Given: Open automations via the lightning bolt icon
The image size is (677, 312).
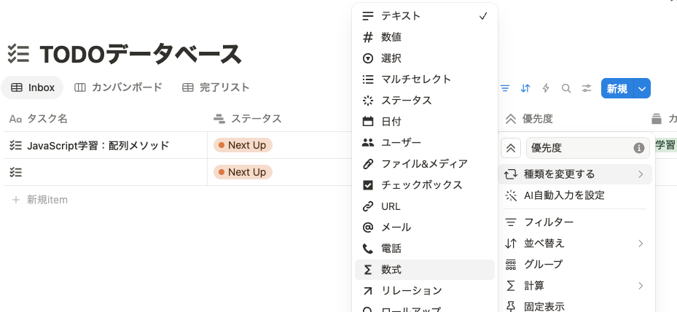Looking at the screenshot, I should tap(546, 88).
